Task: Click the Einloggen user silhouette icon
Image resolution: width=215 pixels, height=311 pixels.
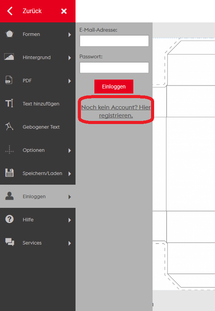Action: tap(9, 196)
